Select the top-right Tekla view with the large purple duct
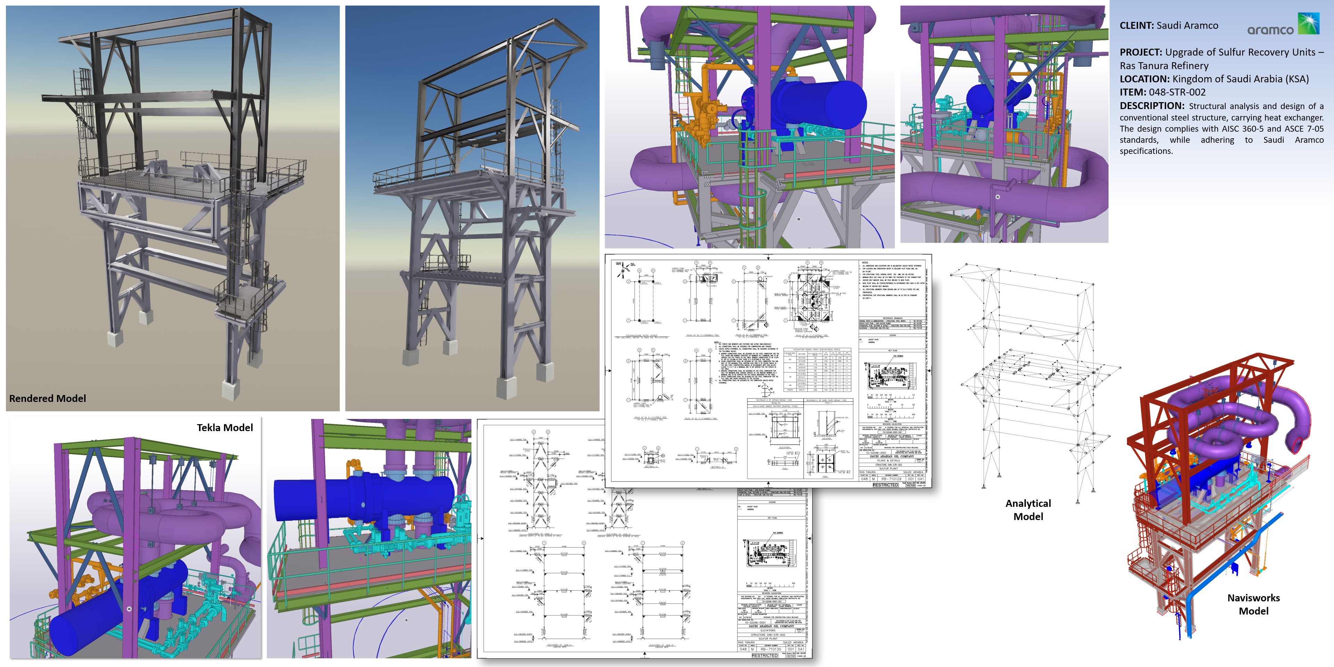 point(1004,124)
